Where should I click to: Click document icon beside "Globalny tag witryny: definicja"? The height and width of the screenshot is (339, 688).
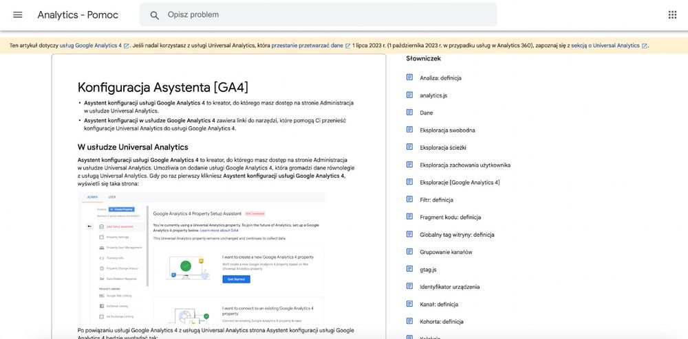(x=409, y=234)
